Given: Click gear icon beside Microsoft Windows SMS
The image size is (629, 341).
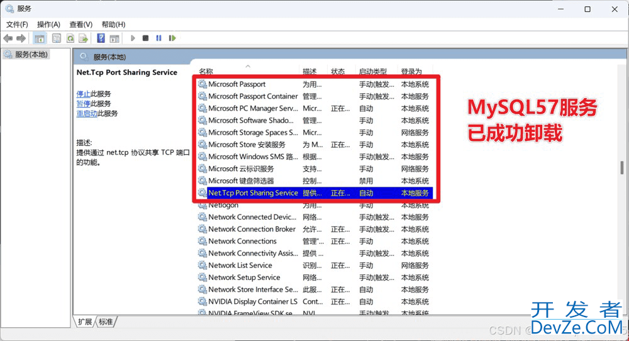Looking at the screenshot, I should (x=203, y=157).
